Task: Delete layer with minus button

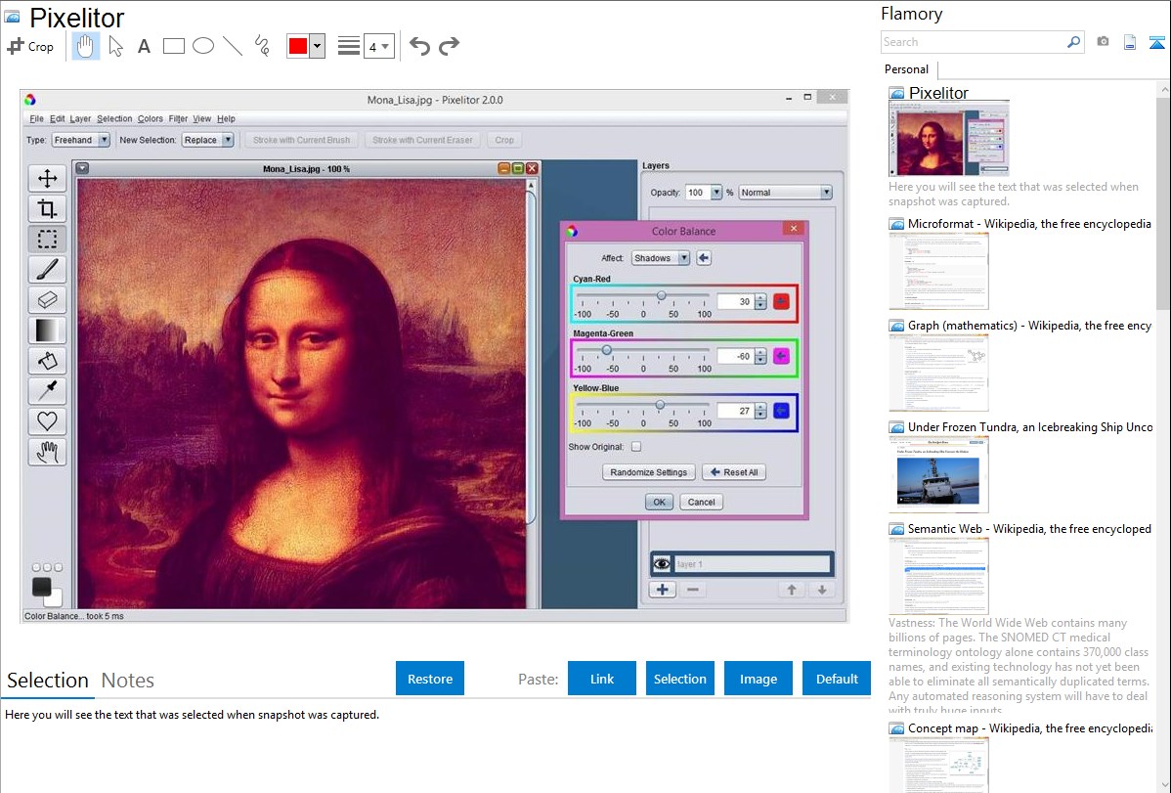Action: pos(693,590)
